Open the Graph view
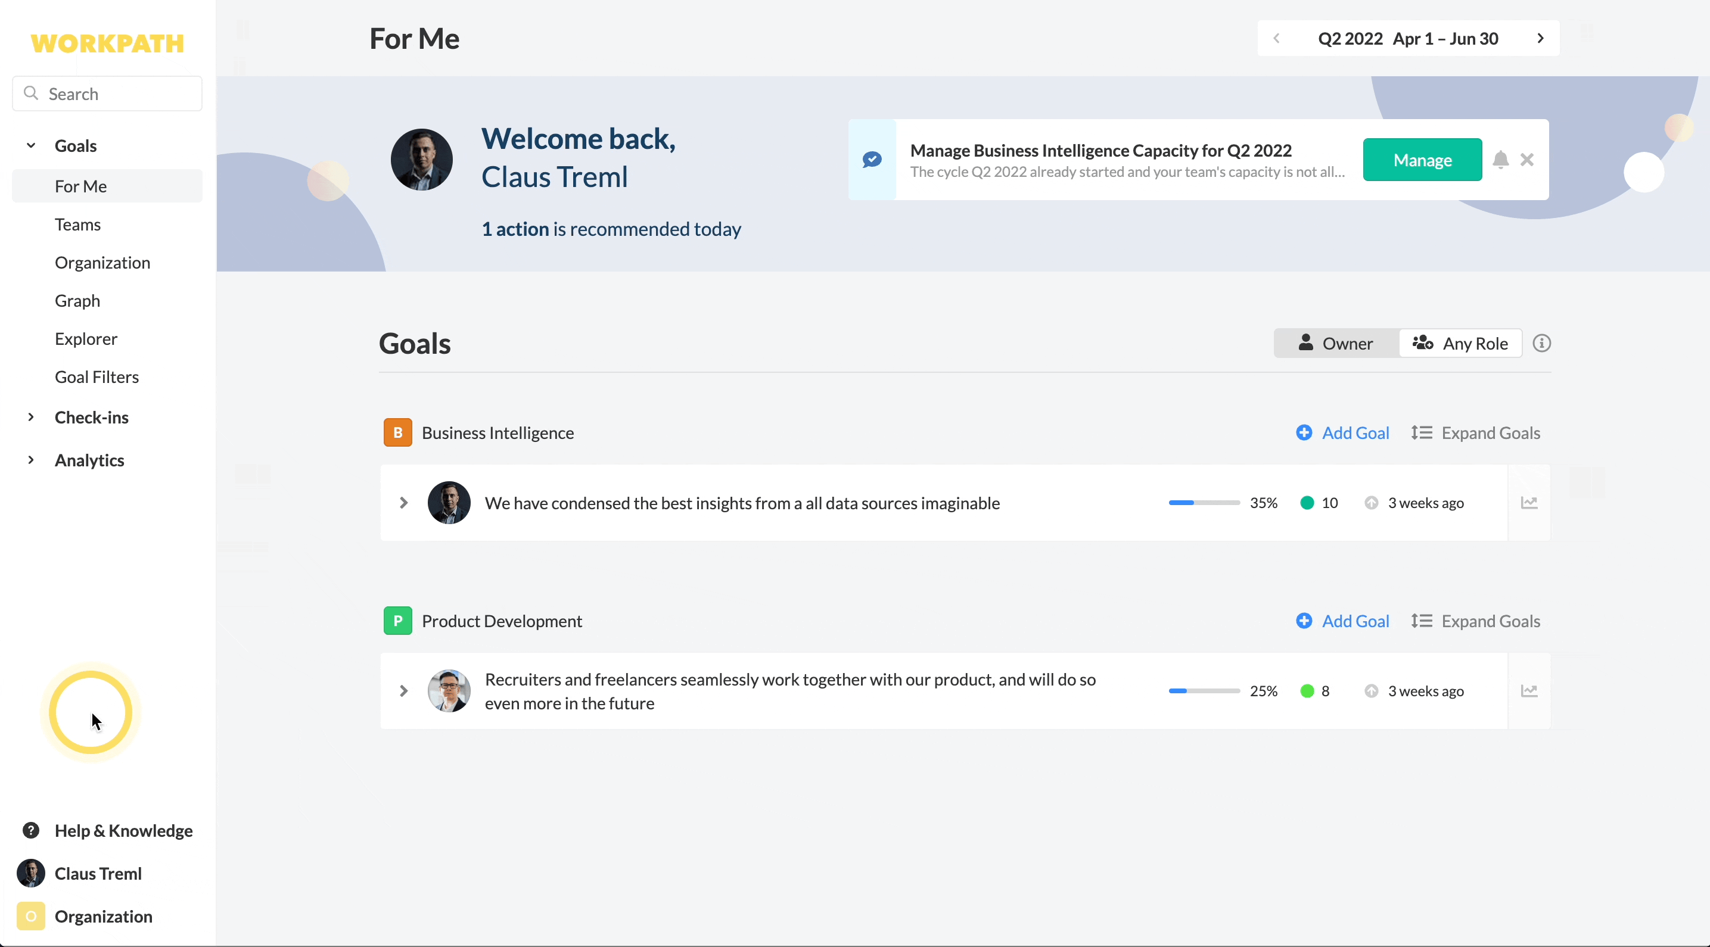Screen dimensions: 1710x947 [x=77, y=301]
